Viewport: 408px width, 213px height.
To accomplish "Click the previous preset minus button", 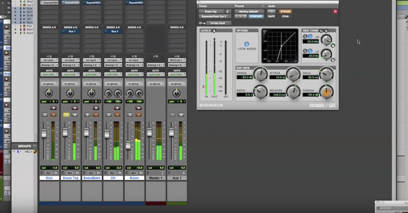I will coord(236,16).
